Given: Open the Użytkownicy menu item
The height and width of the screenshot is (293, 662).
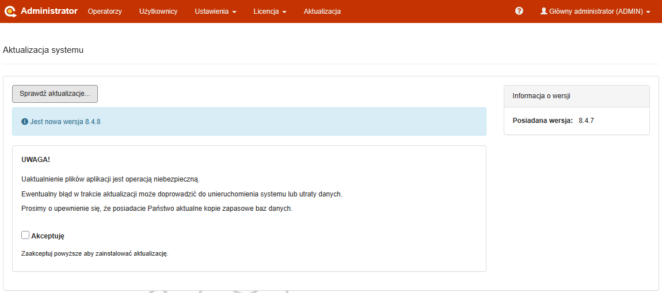Looking at the screenshot, I should pos(158,11).
